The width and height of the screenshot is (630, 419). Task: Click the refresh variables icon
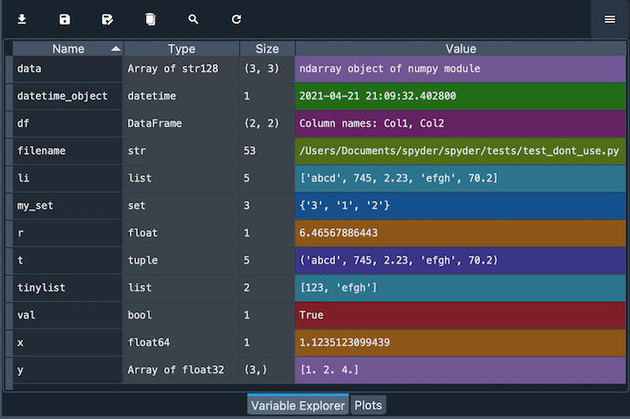236,19
